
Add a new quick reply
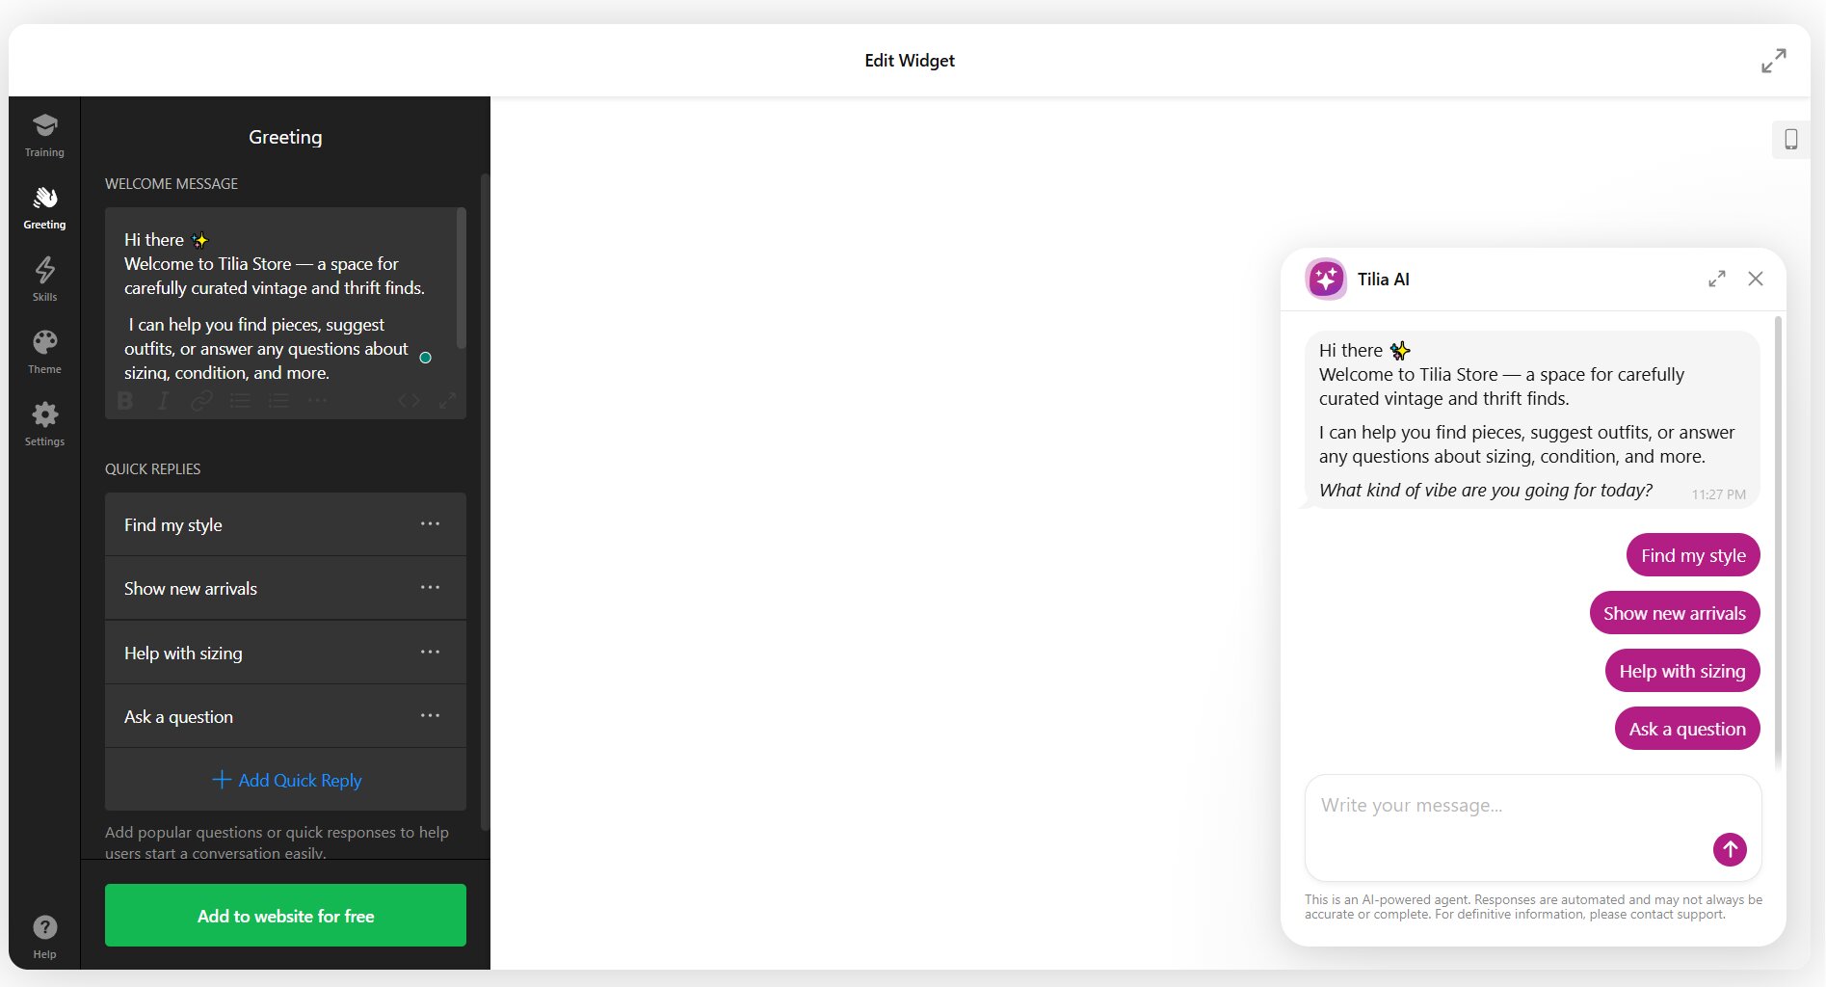[x=284, y=780]
